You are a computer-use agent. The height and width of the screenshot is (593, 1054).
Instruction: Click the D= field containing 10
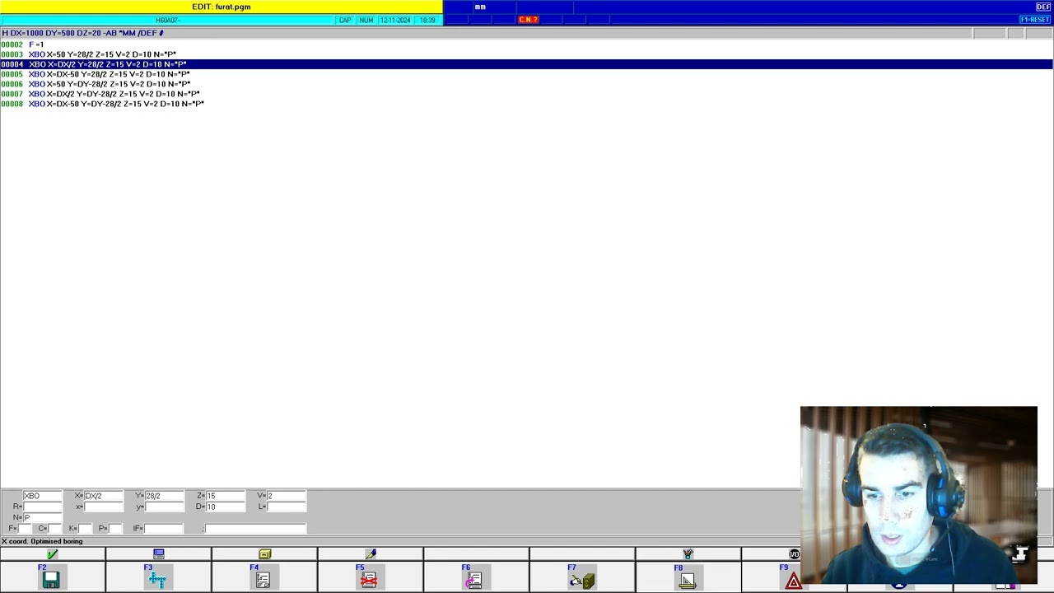click(x=225, y=507)
